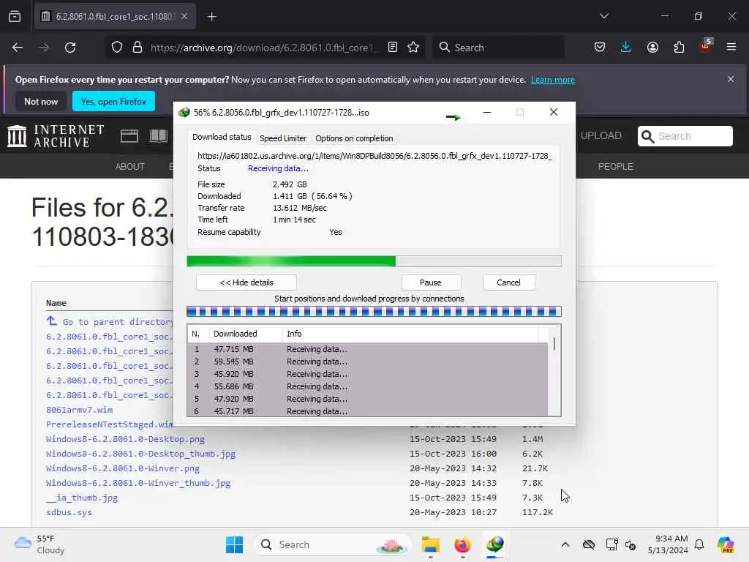
Task: Pause the download
Action: (430, 282)
